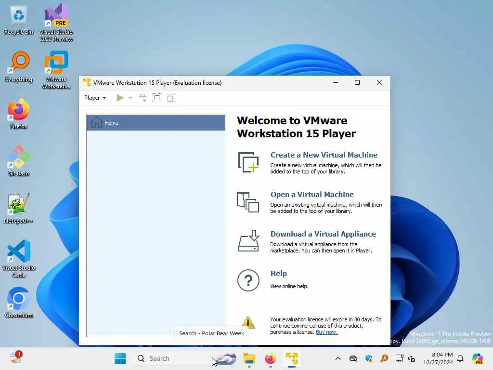Image resolution: width=493 pixels, height=370 pixels.
Task: Select Visual Studio 2022 Preview desktop icon
Action: (x=56, y=23)
